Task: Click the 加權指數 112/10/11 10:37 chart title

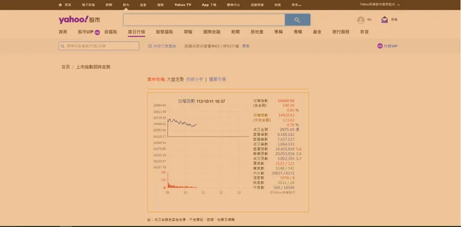Action: tap(201, 101)
